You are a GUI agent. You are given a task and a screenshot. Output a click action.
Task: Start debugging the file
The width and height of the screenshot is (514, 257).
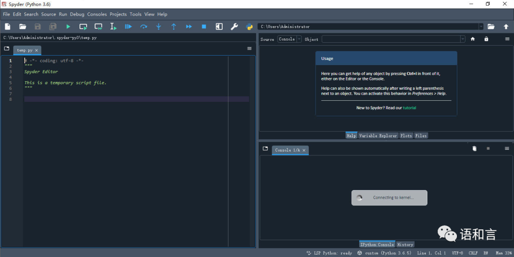click(128, 27)
